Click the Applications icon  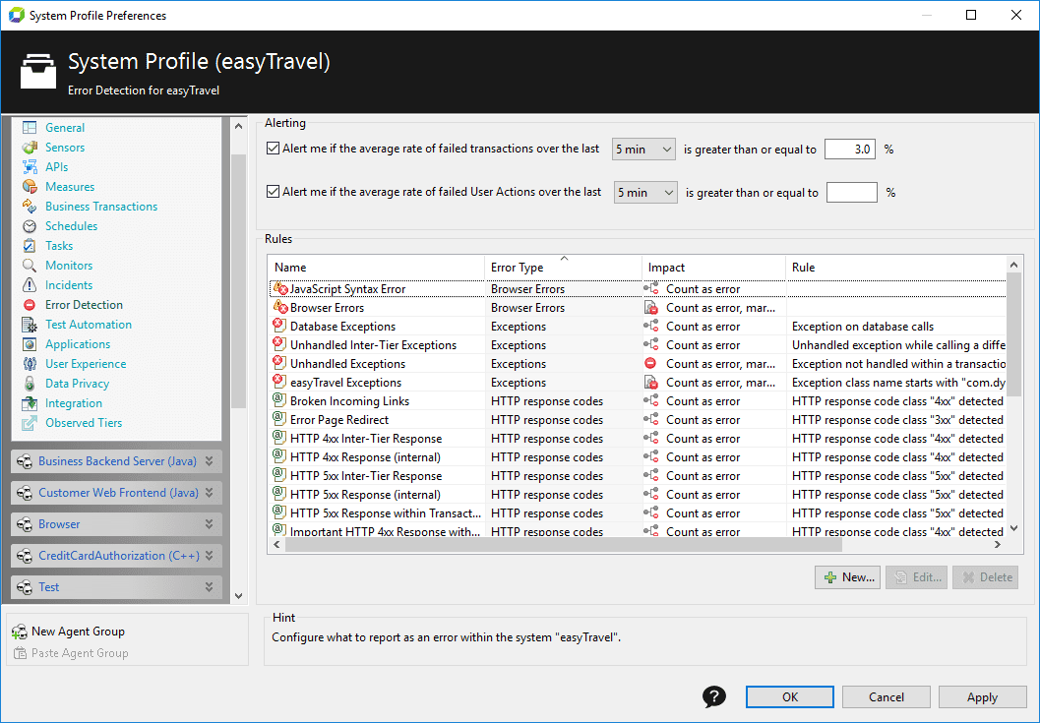[30, 344]
